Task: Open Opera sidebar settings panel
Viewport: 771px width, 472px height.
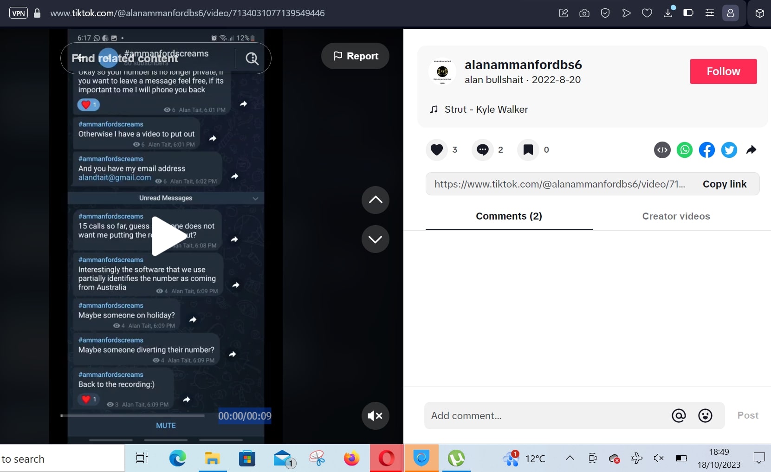Action: pyautogui.click(x=709, y=13)
